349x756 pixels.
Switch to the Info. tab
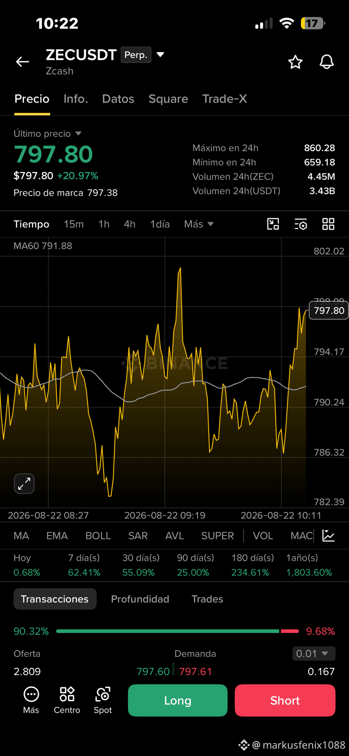(x=76, y=99)
